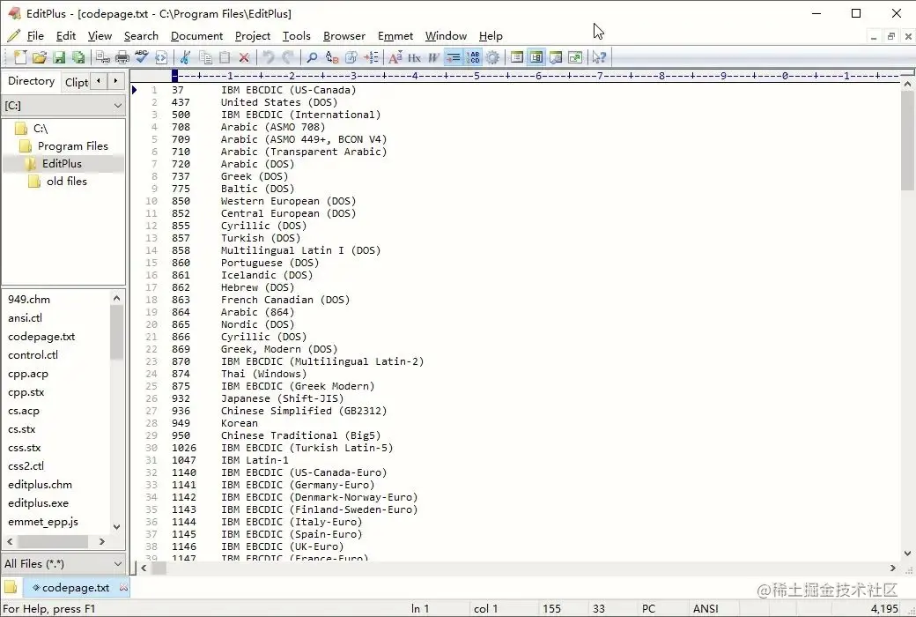Click the Save All icon

point(78,57)
